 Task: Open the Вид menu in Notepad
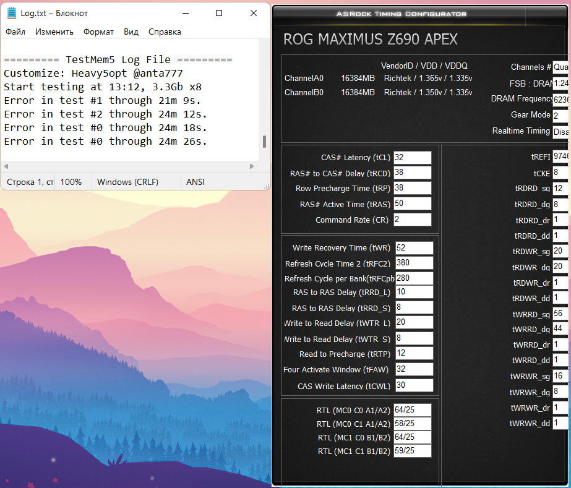click(x=131, y=32)
